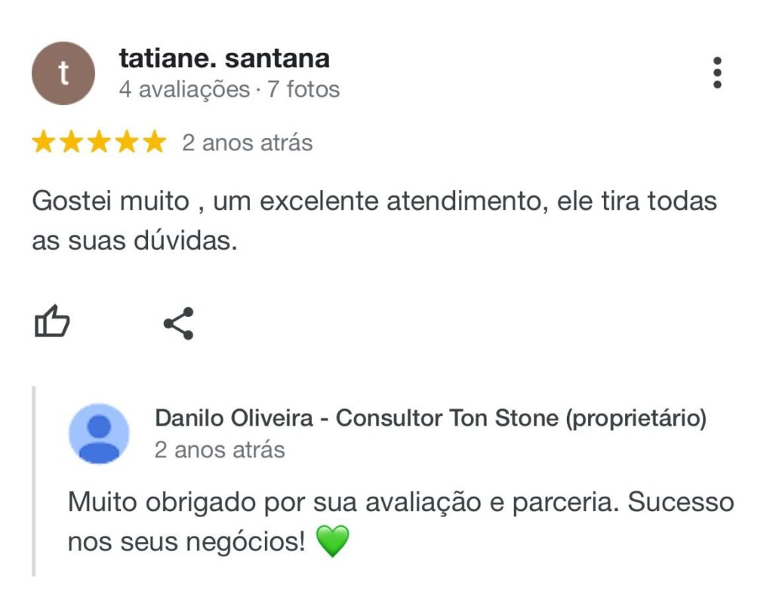Image resolution: width=773 pixels, height=591 pixels.
Task: Click the owner reply's "2 anos atrás" timestamp
Action: [220, 450]
